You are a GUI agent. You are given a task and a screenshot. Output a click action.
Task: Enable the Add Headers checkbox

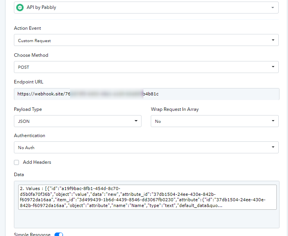pyautogui.click(x=17, y=162)
